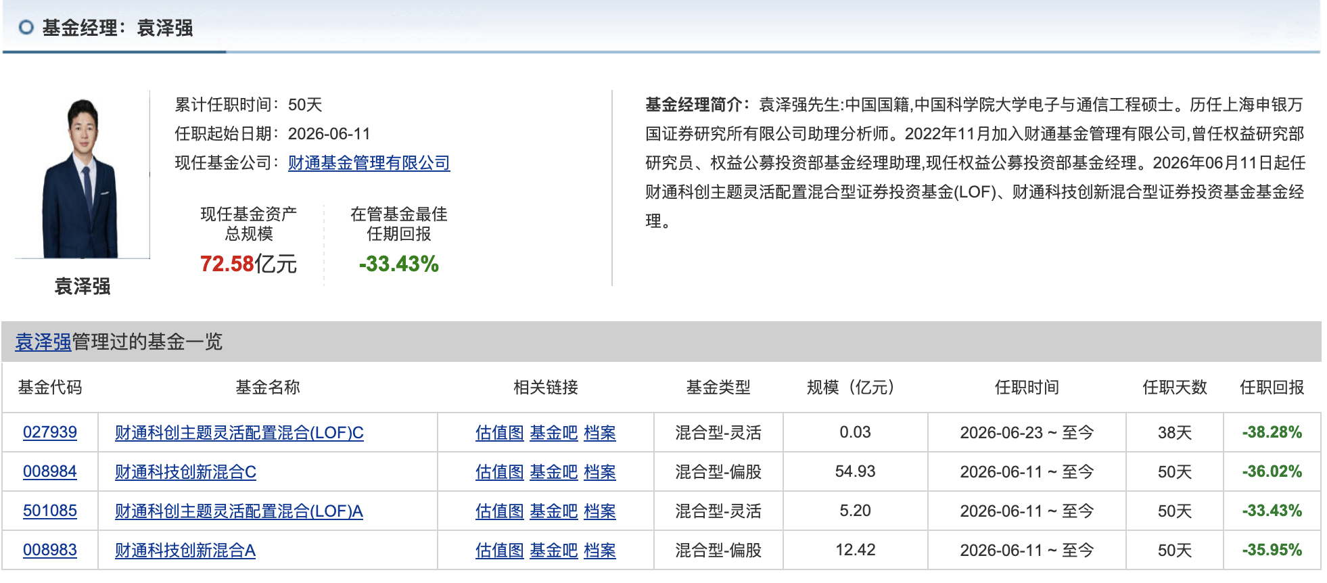Click the 现任基金资产总规模 label

coord(248,224)
